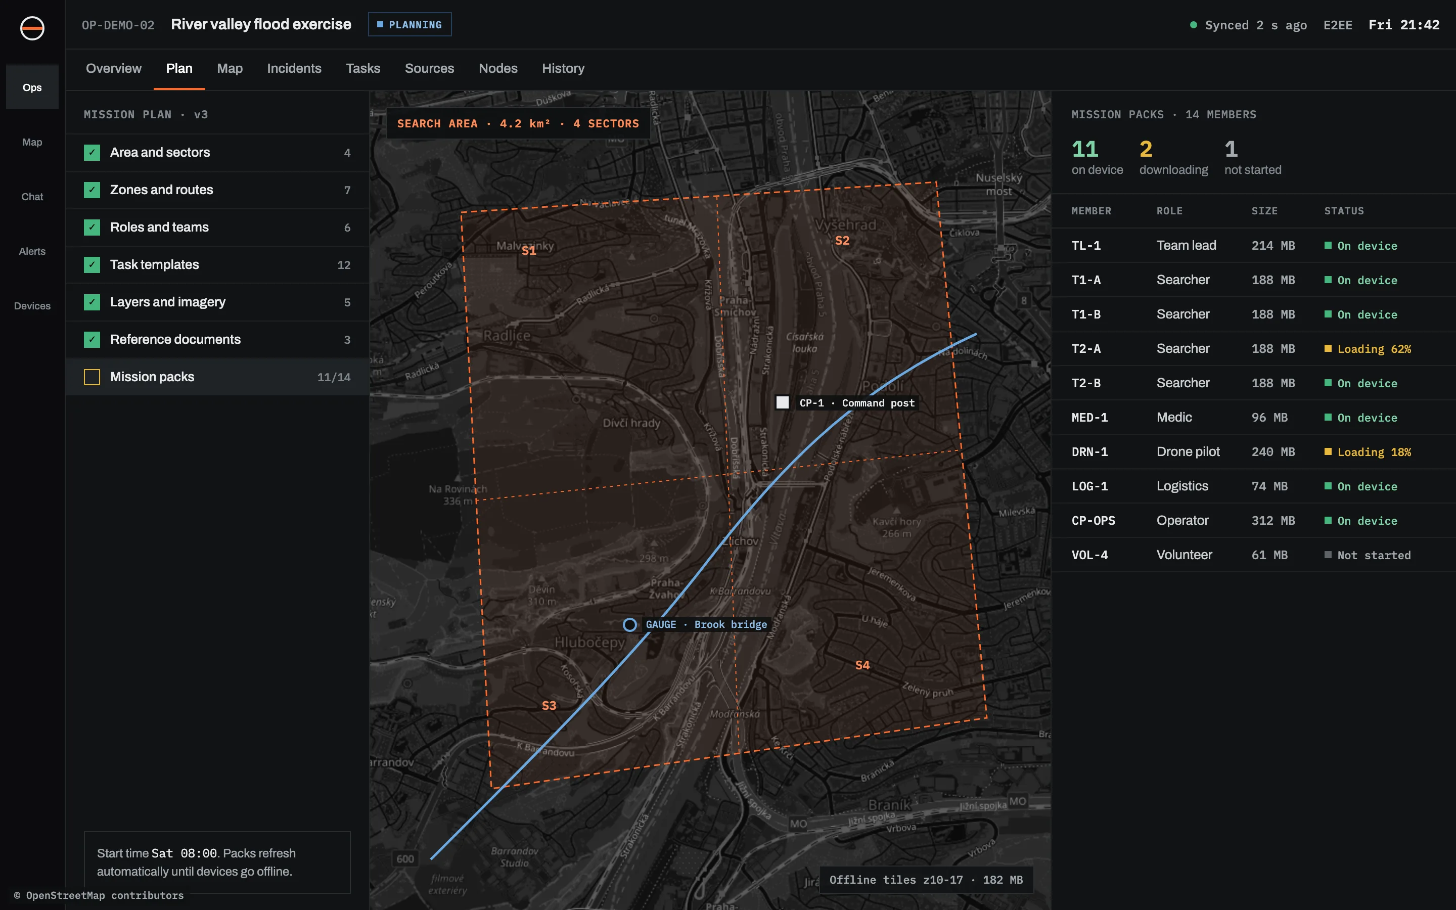Toggle the Roles and teams checkbox
Screen dimensions: 1456x910
[x=92, y=227]
